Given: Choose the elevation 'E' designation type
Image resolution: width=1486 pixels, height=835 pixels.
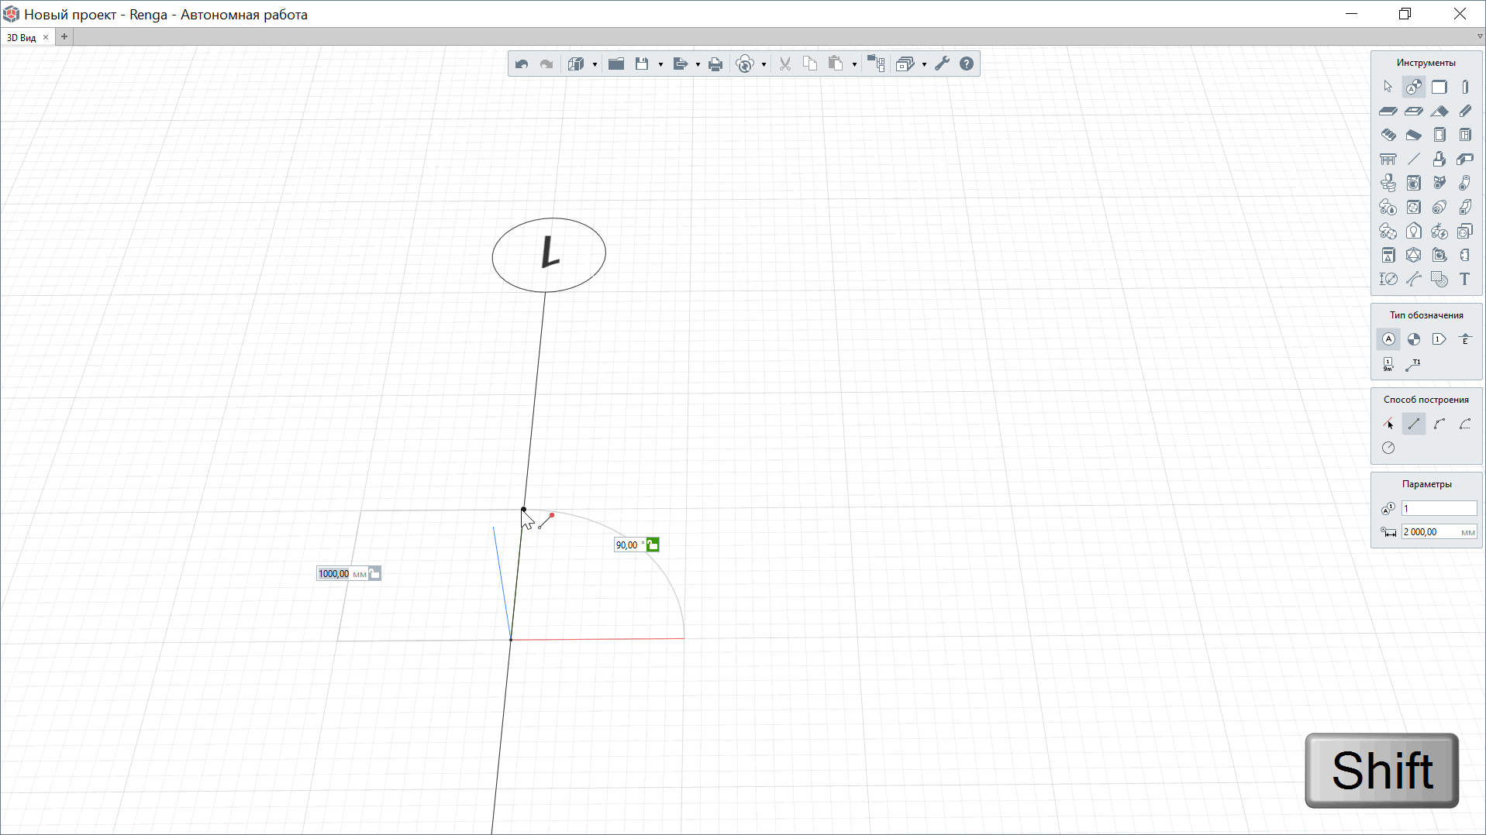Looking at the screenshot, I should (1465, 339).
